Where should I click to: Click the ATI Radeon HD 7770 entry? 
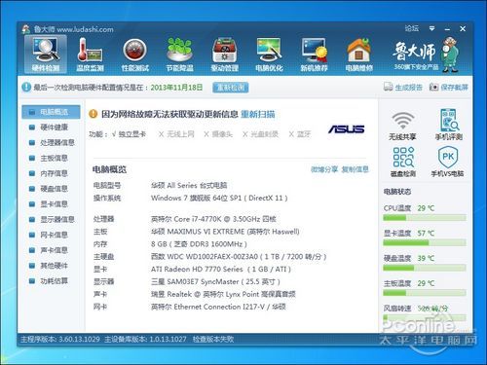click(221, 270)
